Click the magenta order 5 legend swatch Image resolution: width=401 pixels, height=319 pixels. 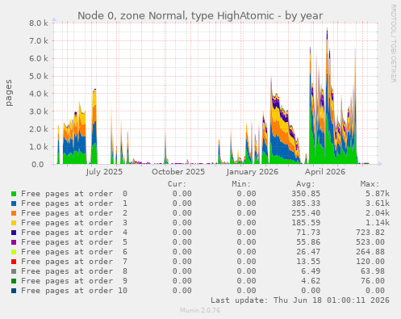click(14, 242)
